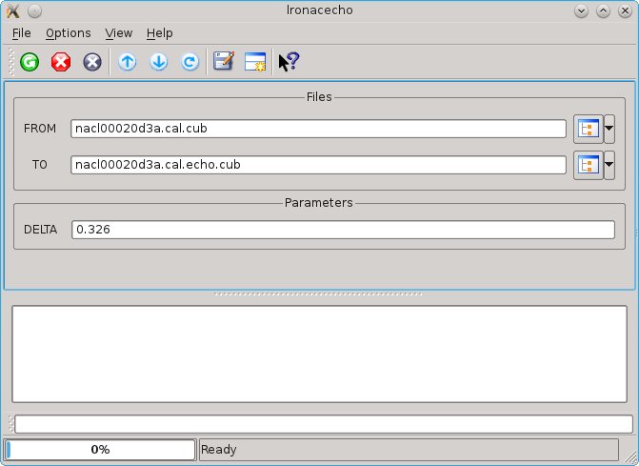Click the gray Exit icon in toolbar
This screenshot has height=466, width=639.
pyautogui.click(x=92, y=62)
